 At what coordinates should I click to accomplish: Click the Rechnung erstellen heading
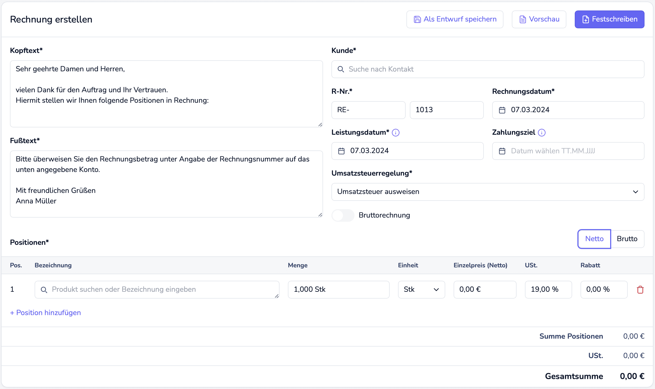click(x=51, y=19)
